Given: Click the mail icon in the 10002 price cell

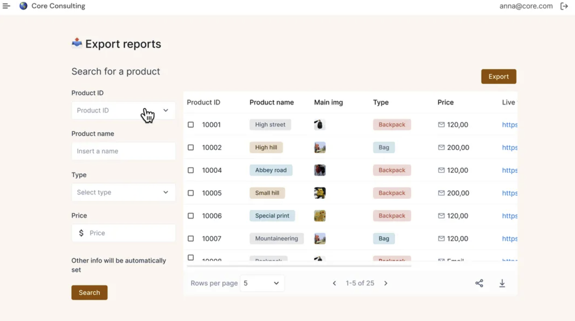Looking at the screenshot, I should 441,147.
